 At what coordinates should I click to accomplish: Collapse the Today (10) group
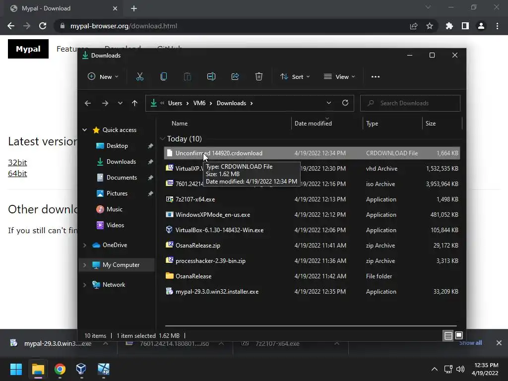pyautogui.click(x=162, y=139)
